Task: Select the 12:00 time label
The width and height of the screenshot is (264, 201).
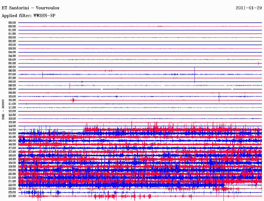Action: click(12, 111)
